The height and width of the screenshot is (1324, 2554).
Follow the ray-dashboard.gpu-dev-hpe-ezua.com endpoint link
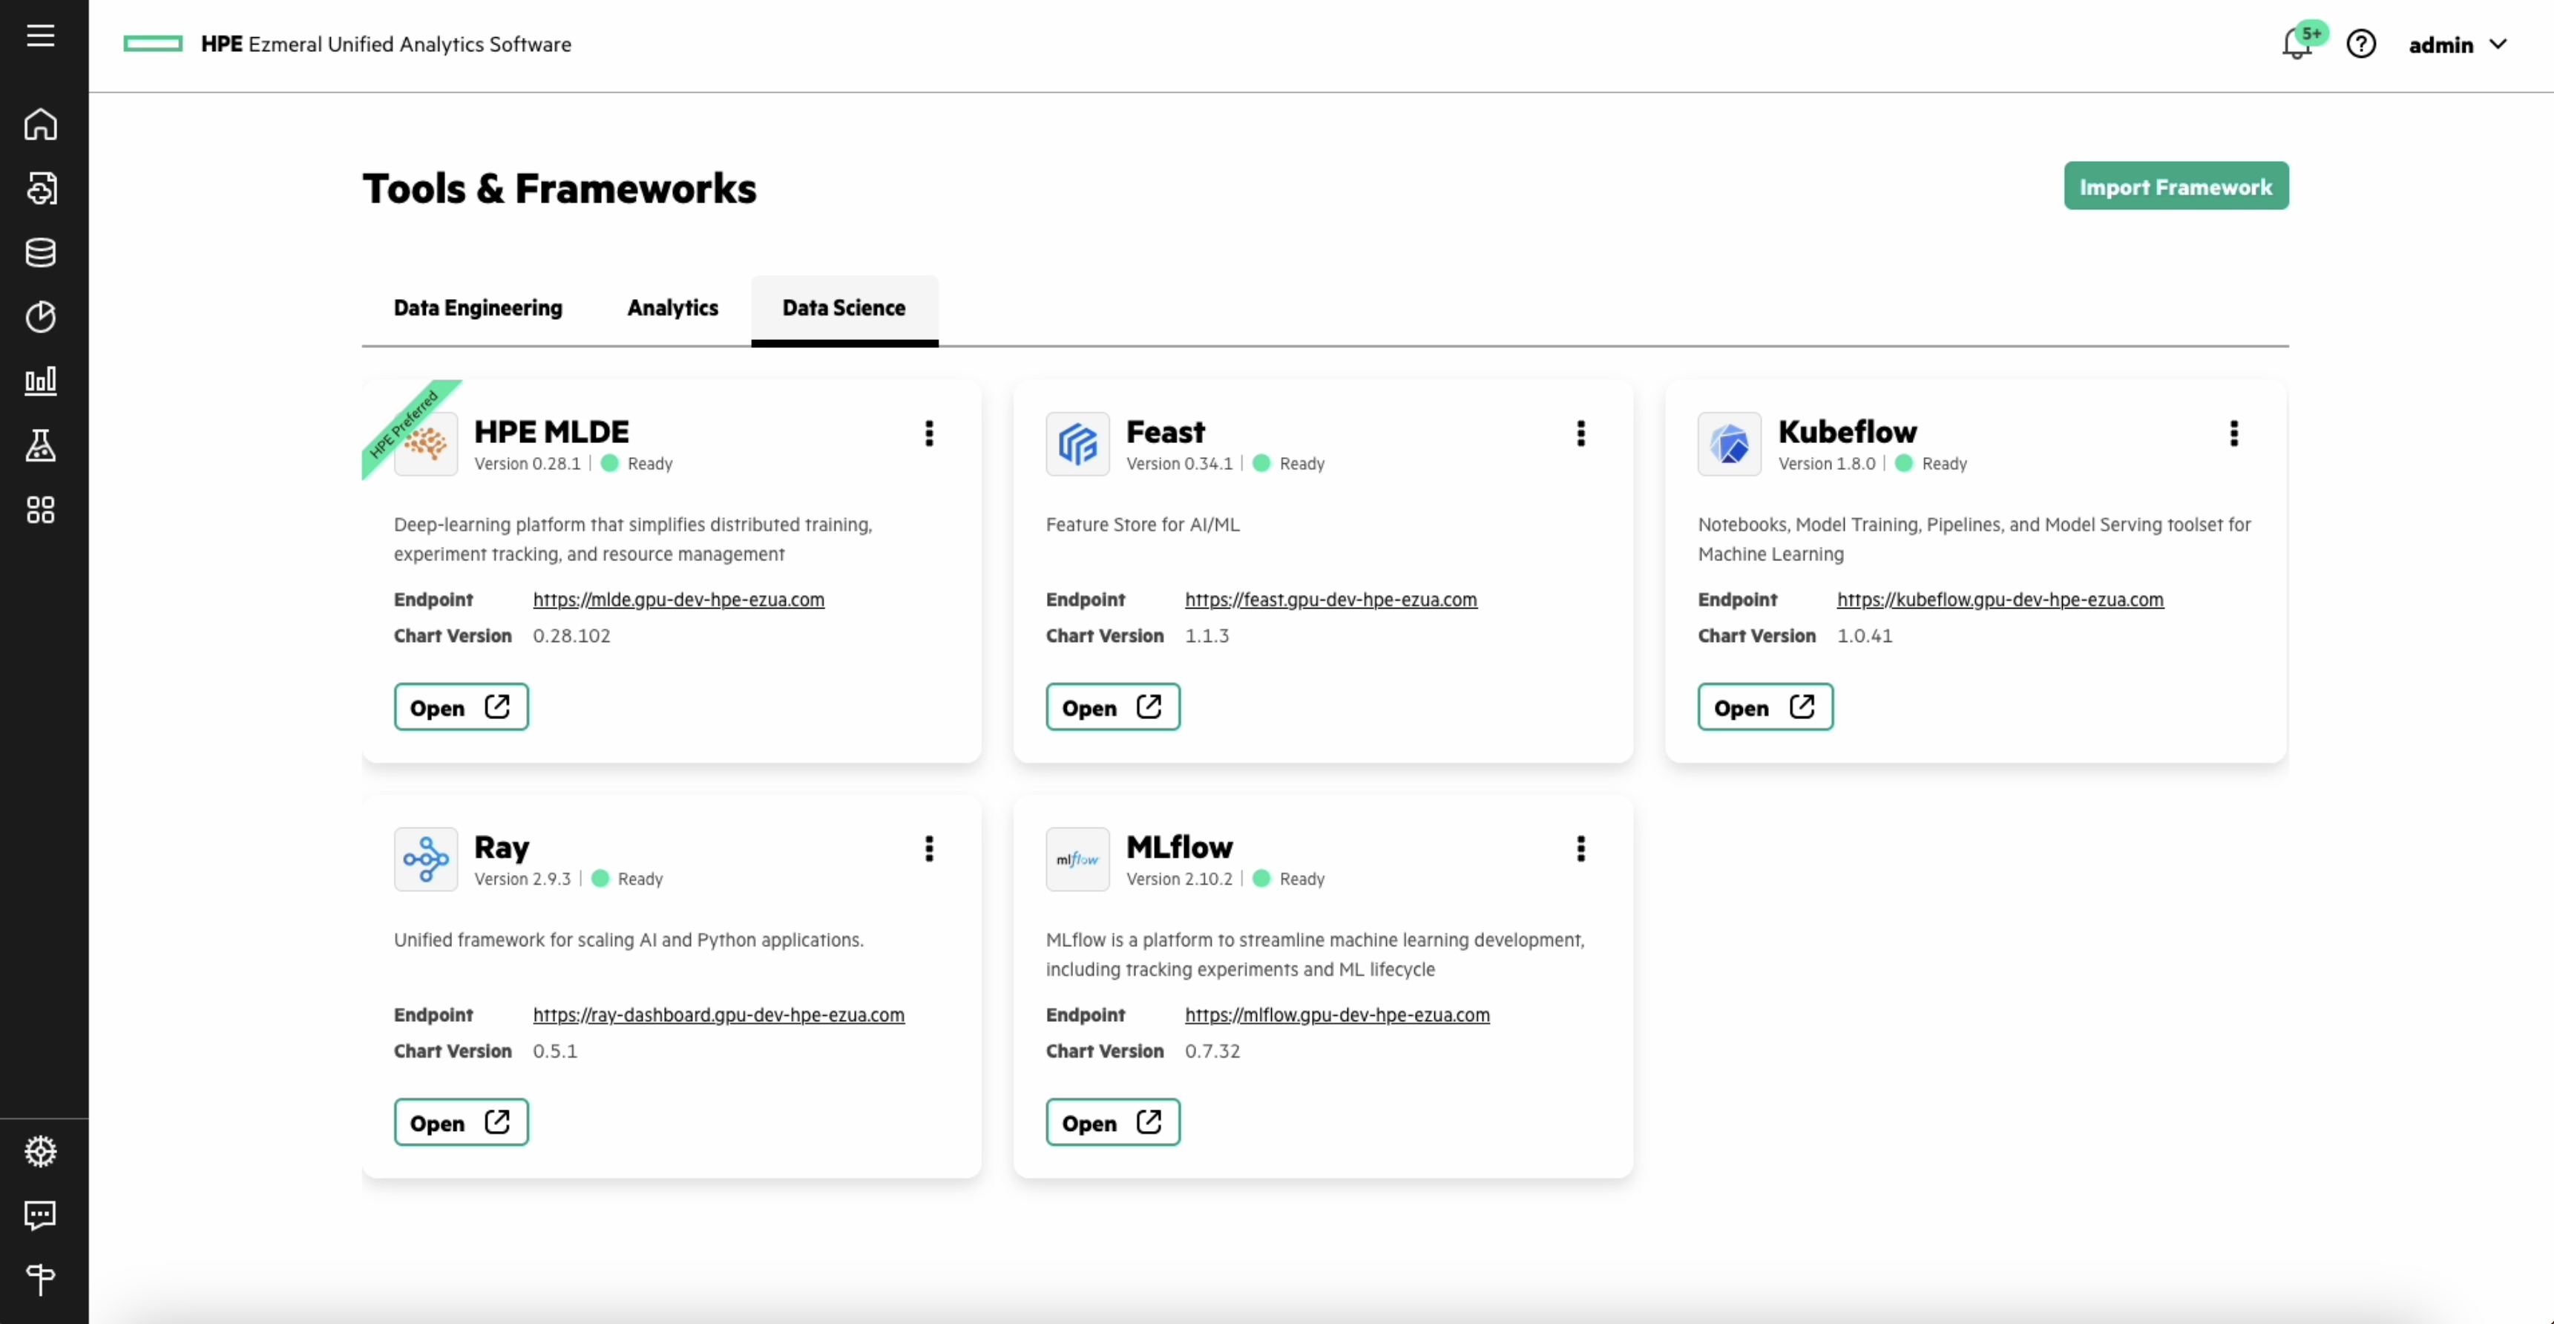719,1015
